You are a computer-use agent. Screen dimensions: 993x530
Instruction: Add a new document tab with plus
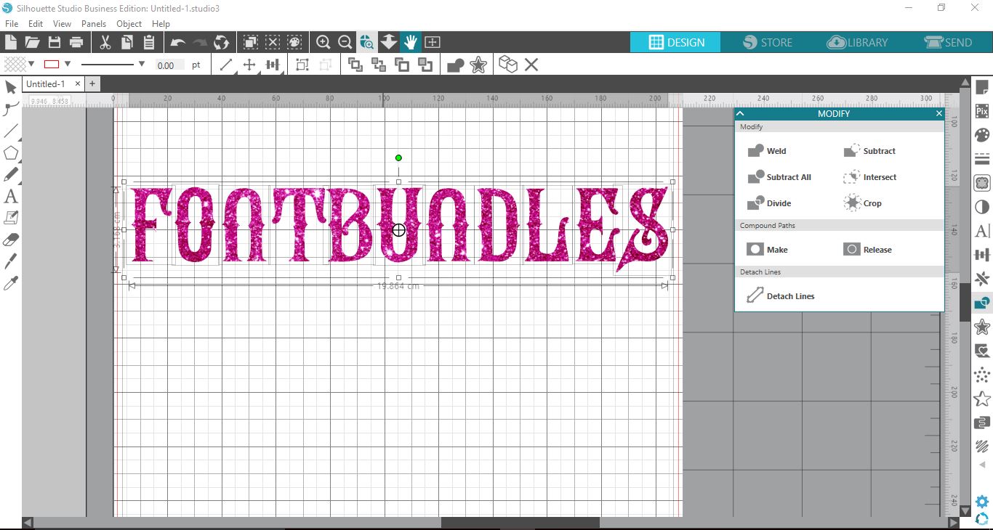coord(92,84)
